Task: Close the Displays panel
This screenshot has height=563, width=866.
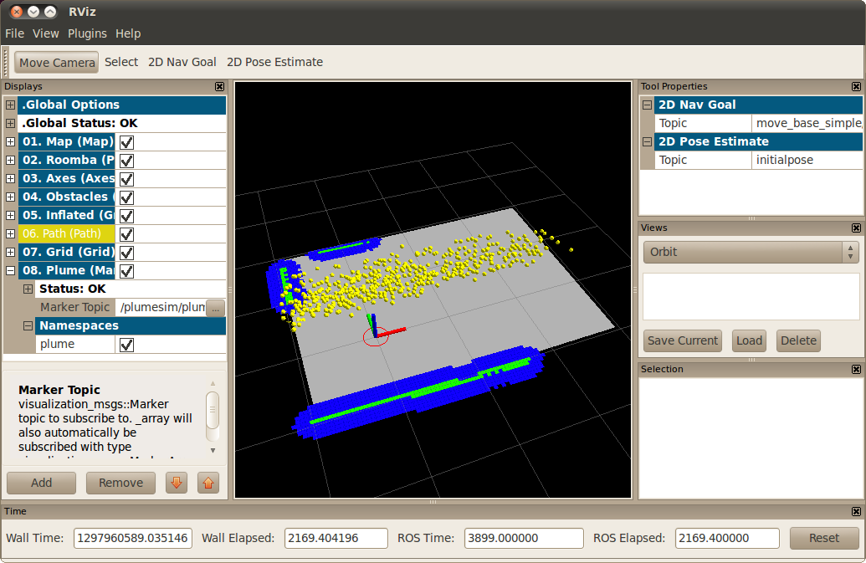Action: click(219, 86)
